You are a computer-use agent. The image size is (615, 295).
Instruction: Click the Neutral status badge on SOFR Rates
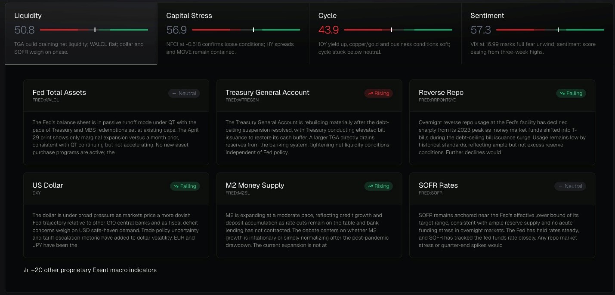[570, 186]
